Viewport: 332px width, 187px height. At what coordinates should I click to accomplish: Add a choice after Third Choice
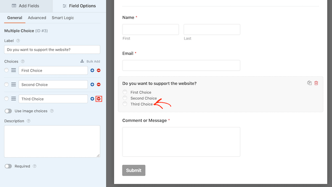[92, 99]
